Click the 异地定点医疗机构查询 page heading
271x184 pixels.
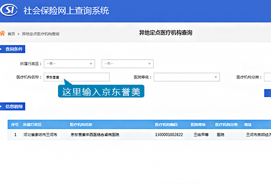click(166, 33)
